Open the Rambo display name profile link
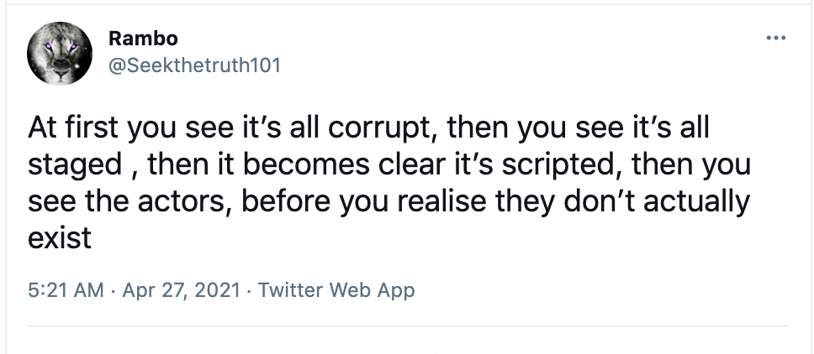 pos(143,39)
